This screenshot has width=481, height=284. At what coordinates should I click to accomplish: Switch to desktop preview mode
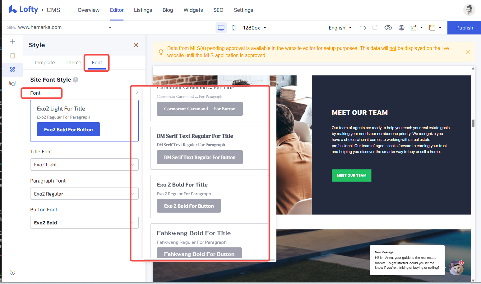(x=221, y=28)
